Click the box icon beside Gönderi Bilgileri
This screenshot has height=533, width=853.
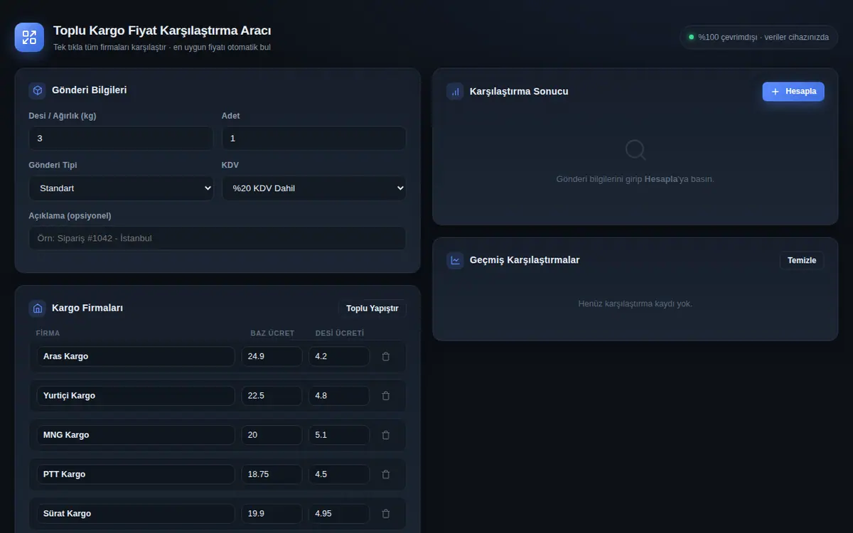38,90
